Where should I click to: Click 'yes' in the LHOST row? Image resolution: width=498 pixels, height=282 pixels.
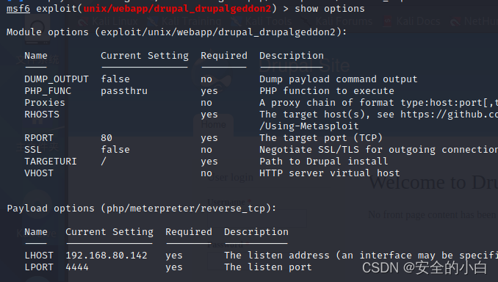pos(174,256)
